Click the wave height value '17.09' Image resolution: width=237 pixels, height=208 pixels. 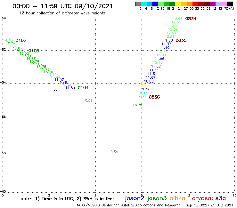click(38, 64)
